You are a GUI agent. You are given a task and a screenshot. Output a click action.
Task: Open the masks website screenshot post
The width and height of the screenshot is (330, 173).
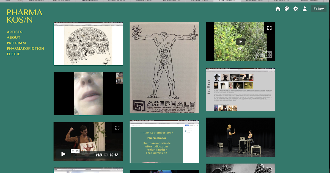[x=240, y=89]
